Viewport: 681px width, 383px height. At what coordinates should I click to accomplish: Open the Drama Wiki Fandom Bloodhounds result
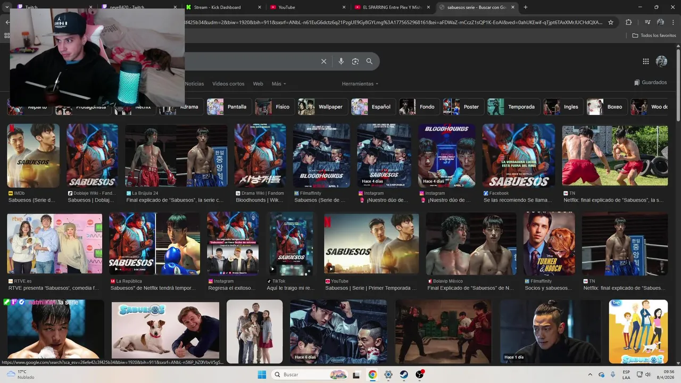(x=260, y=156)
